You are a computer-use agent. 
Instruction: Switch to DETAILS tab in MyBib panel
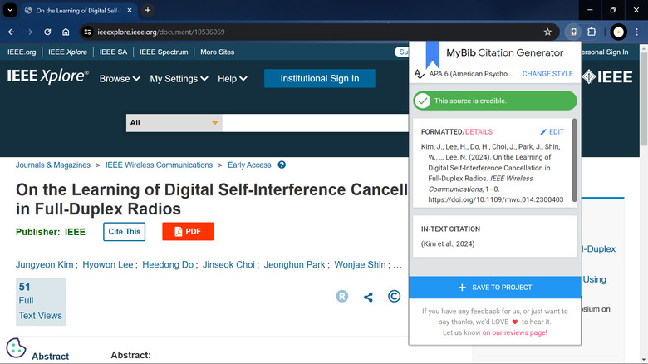pos(479,132)
